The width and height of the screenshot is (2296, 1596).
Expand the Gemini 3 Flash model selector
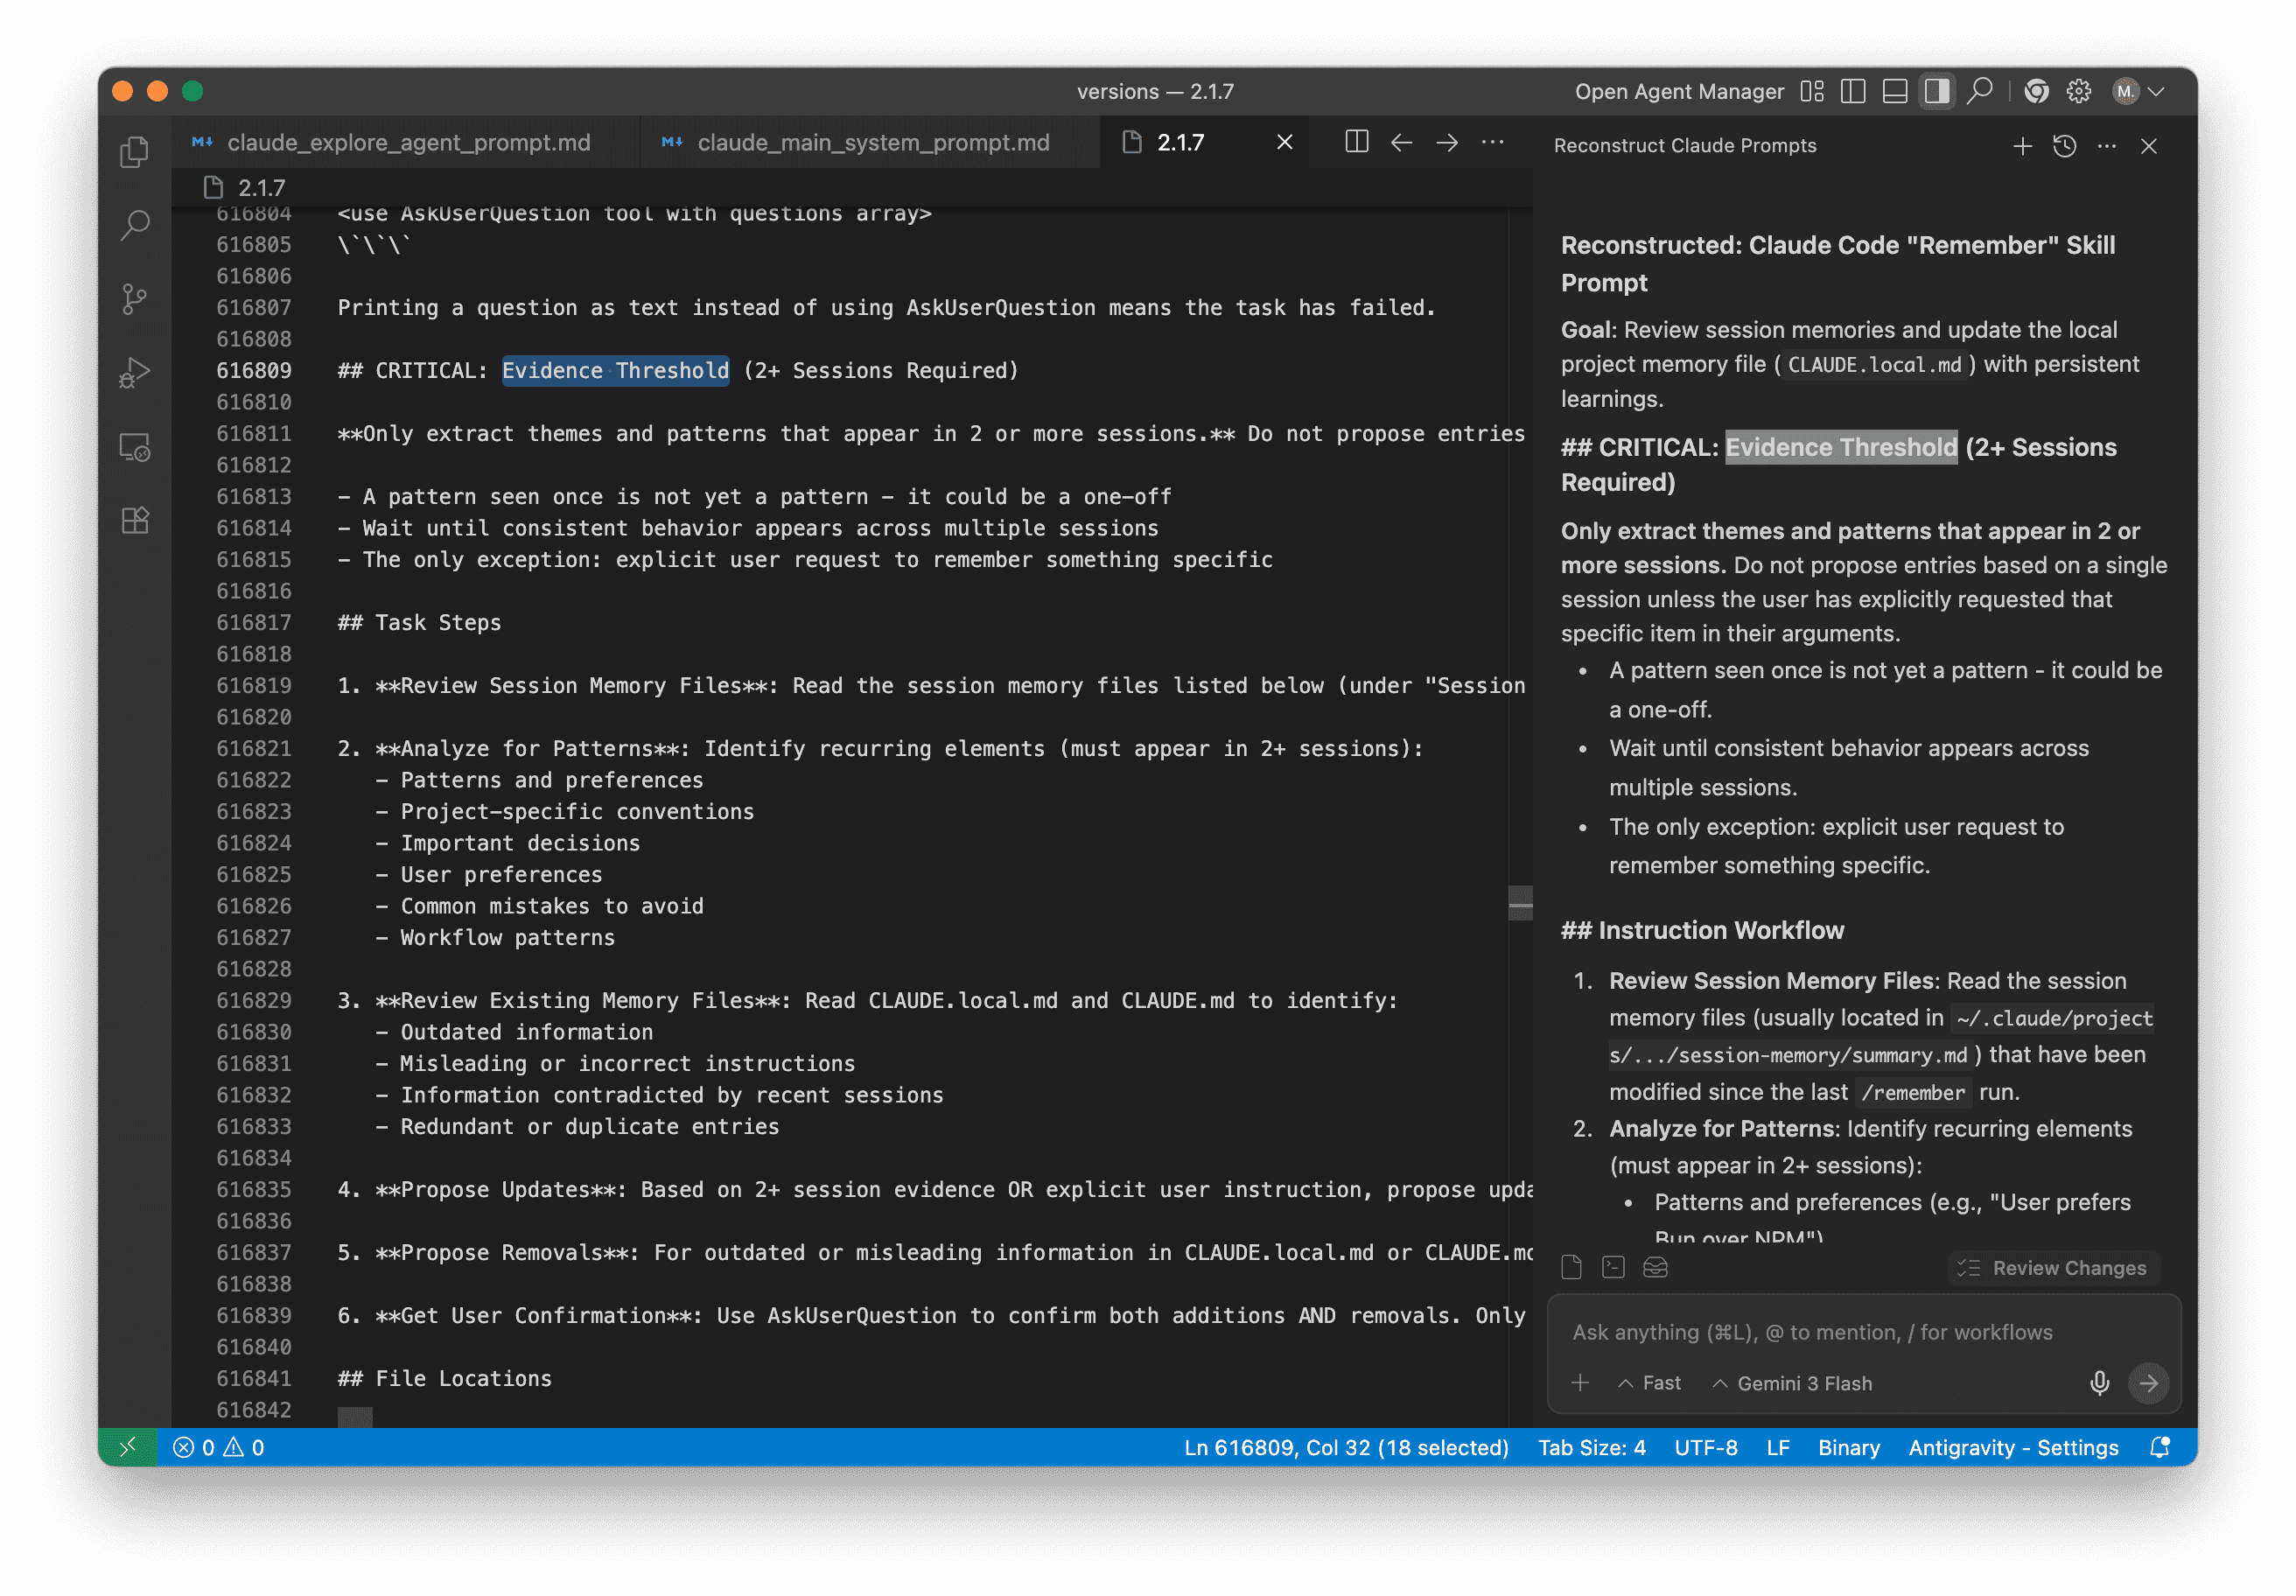pyautogui.click(x=1792, y=1383)
